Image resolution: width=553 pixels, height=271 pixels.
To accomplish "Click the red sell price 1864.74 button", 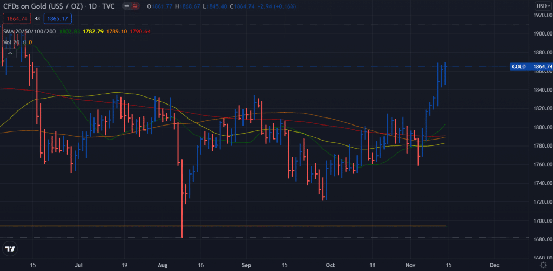I will (x=16, y=18).
